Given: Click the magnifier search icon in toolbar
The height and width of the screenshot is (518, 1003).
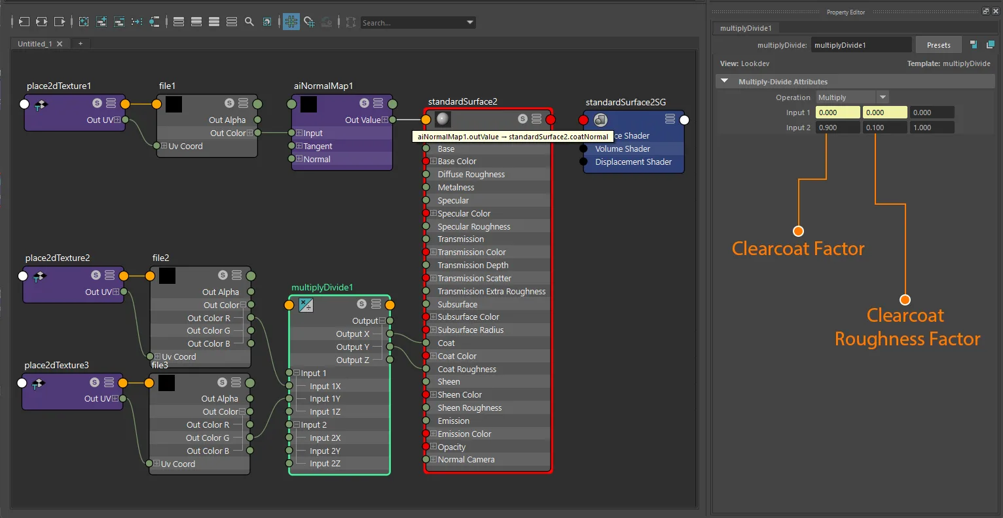Looking at the screenshot, I should 249,22.
